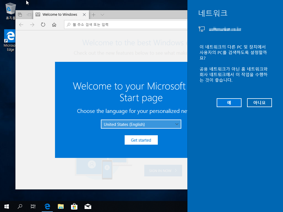Open the Recycle Bin desktop icon

[x=11, y=11]
